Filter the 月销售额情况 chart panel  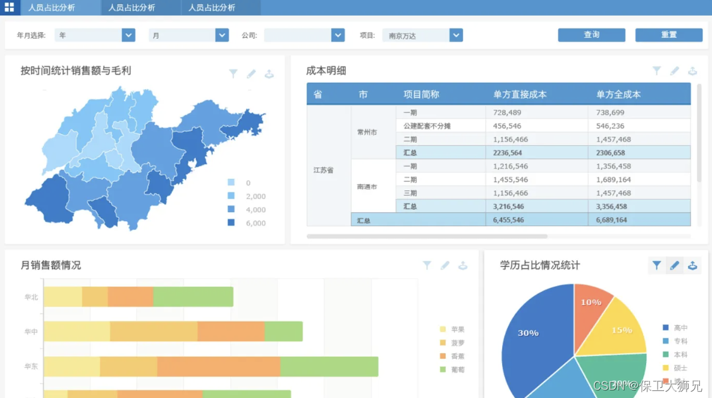tap(427, 265)
